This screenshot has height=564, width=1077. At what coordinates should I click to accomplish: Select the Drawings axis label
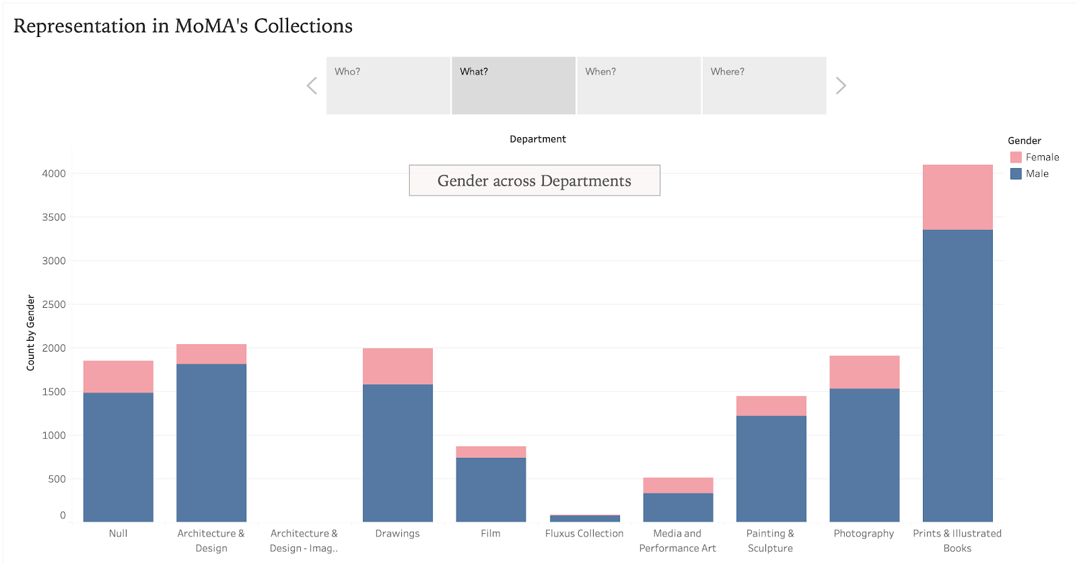tap(397, 533)
